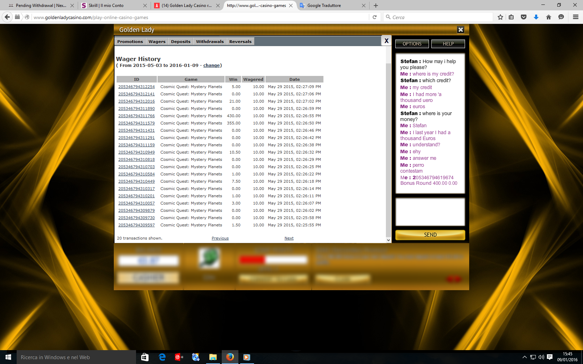Click the ID column header
The height and width of the screenshot is (364, 583).
[x=136, y=79]
